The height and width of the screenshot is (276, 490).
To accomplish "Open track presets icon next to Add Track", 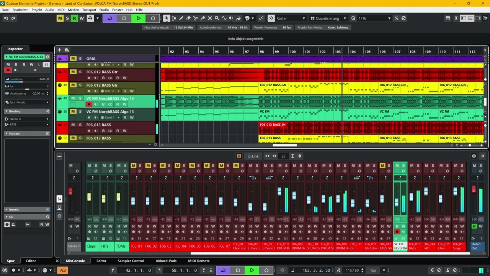I will click(67, 50).
